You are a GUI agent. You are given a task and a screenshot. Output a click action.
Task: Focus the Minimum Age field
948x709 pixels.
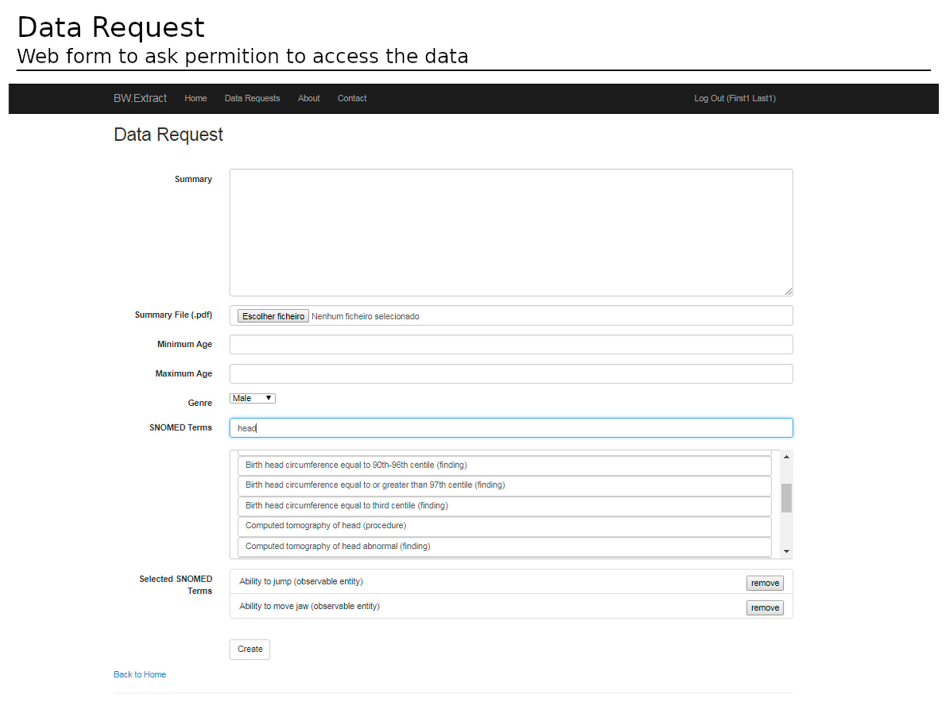tap(511, 344)
